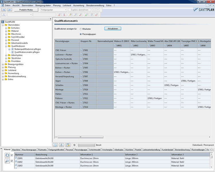
Task: Expand the Einheiten folder
Action: point(6,28)
